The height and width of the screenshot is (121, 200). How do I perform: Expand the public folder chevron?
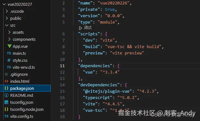(7, 18)
